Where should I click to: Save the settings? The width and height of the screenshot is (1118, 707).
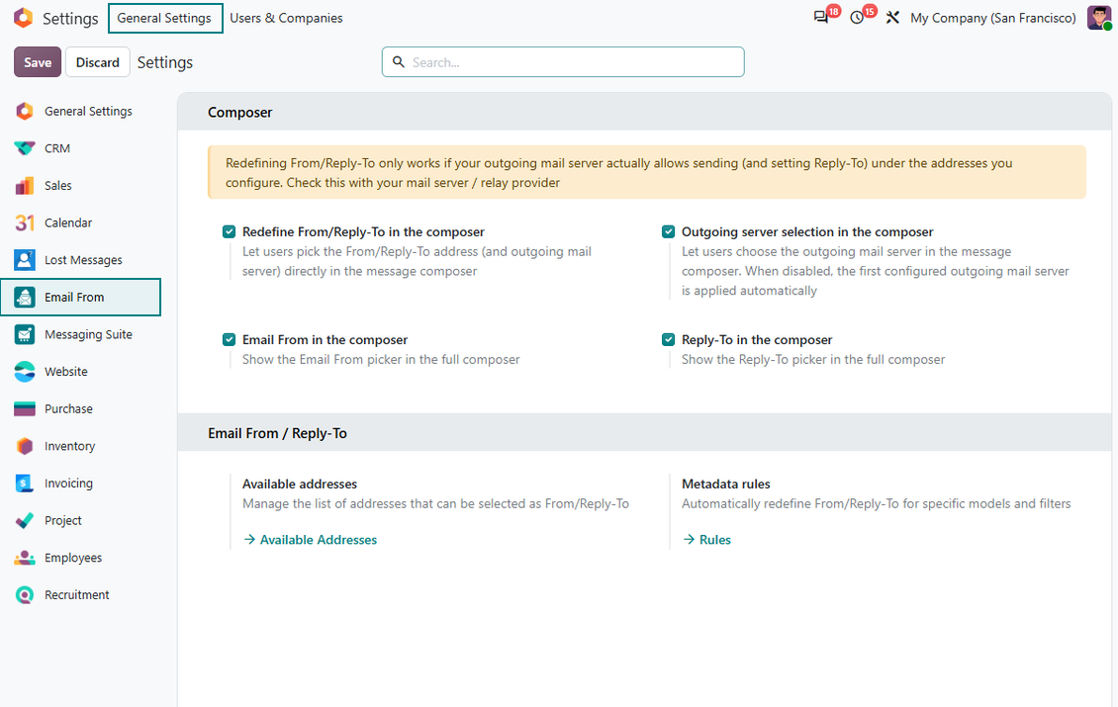(37, 62)
